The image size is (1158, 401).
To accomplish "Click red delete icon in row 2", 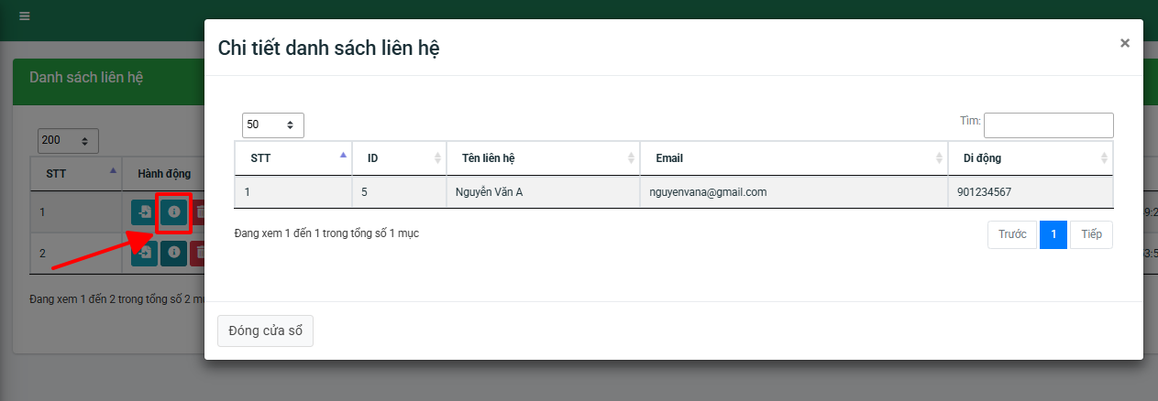I will point(198,253).
